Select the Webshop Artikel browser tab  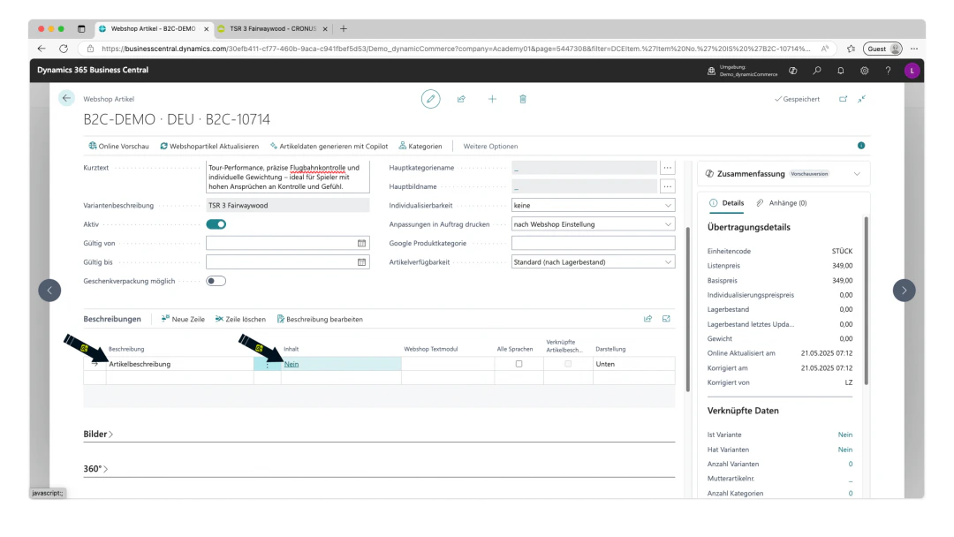[153, 28]
